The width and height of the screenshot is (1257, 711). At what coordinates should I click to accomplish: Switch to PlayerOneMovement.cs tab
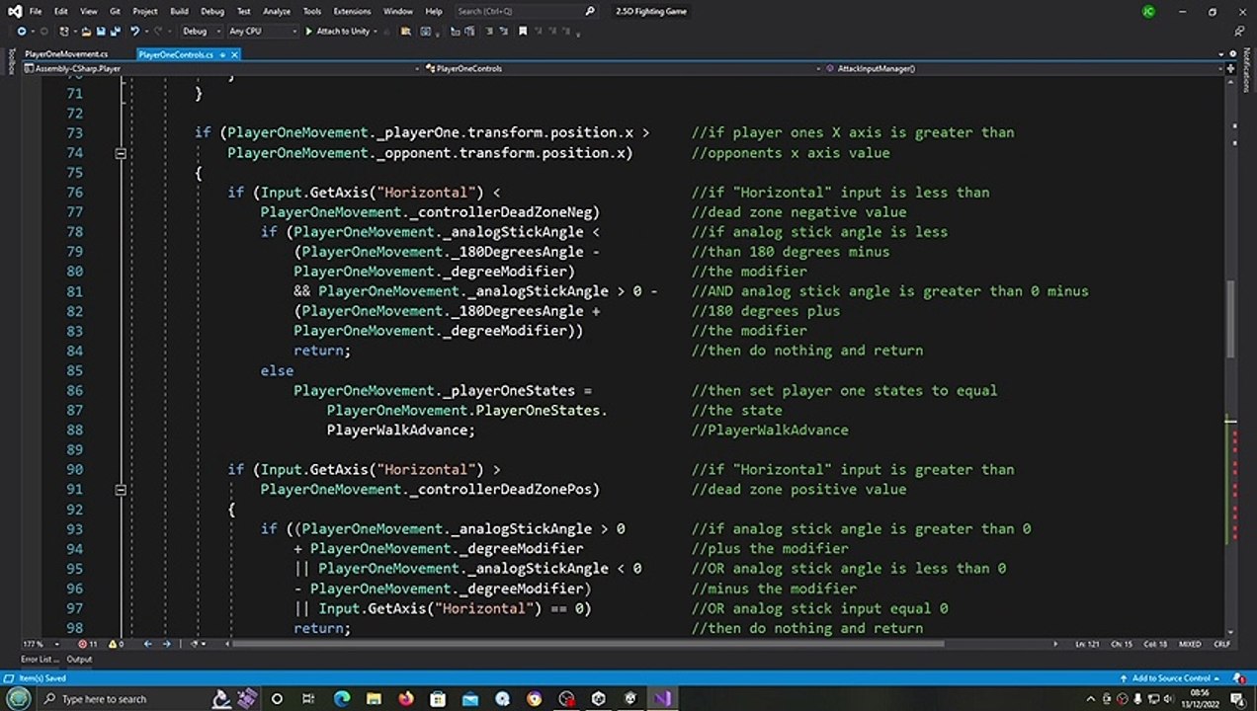click(x=66, y=54)
